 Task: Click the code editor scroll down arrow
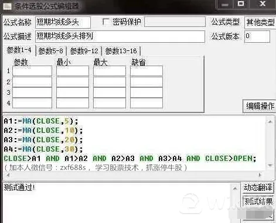270,166
